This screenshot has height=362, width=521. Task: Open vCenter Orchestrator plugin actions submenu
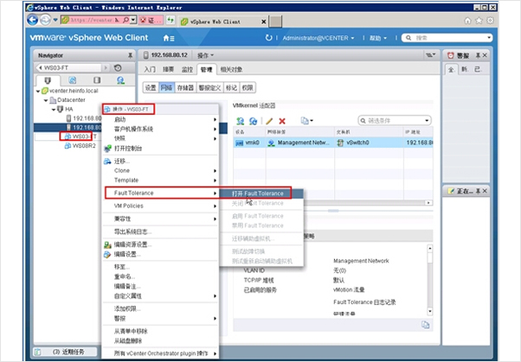coord(161,353)
